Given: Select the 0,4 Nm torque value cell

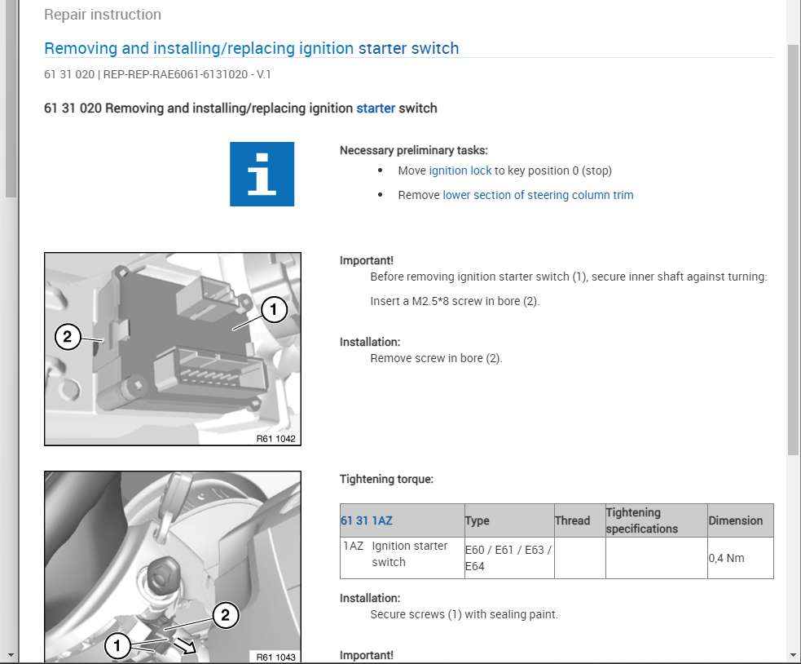Looking at the screenshot, I should 727,559.
